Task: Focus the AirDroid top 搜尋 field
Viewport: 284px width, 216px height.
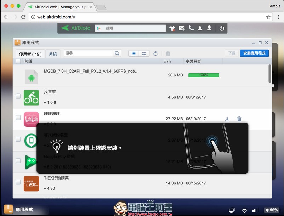Action: (130, 28)
